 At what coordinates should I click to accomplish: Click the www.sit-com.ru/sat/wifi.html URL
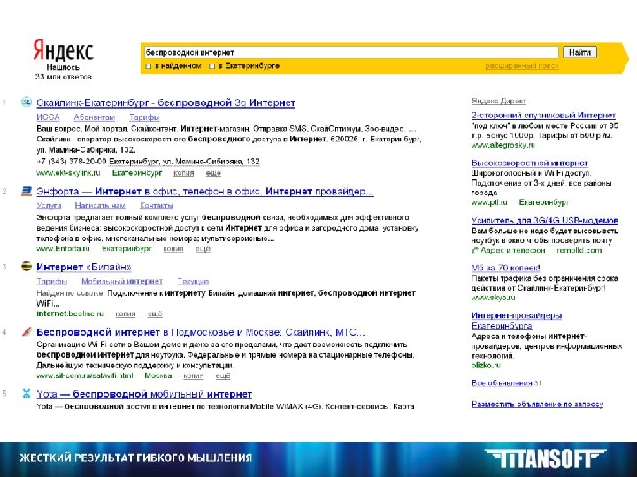coord(85,375)
